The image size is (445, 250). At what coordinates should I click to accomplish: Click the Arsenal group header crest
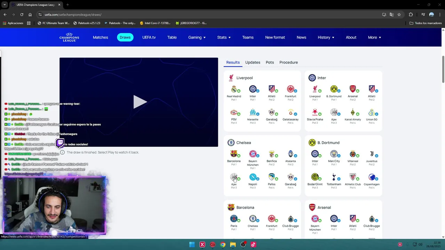[312, 207]
